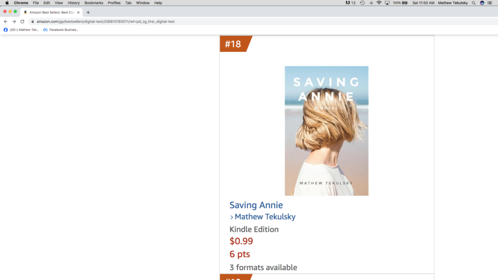The image size is (498, 280).
Task: Close the Amazon Best Sellers tab
Action: pos(78,12)
